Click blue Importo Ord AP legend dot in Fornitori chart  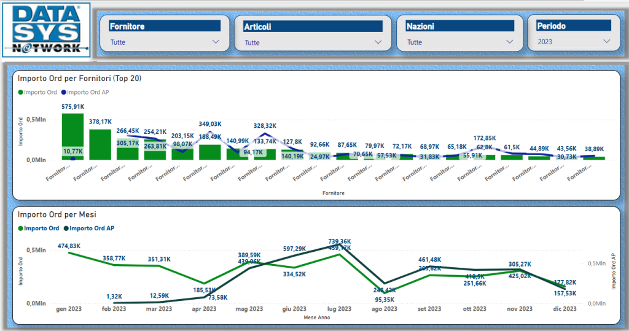pyautogui.click(x=64, y=92)
